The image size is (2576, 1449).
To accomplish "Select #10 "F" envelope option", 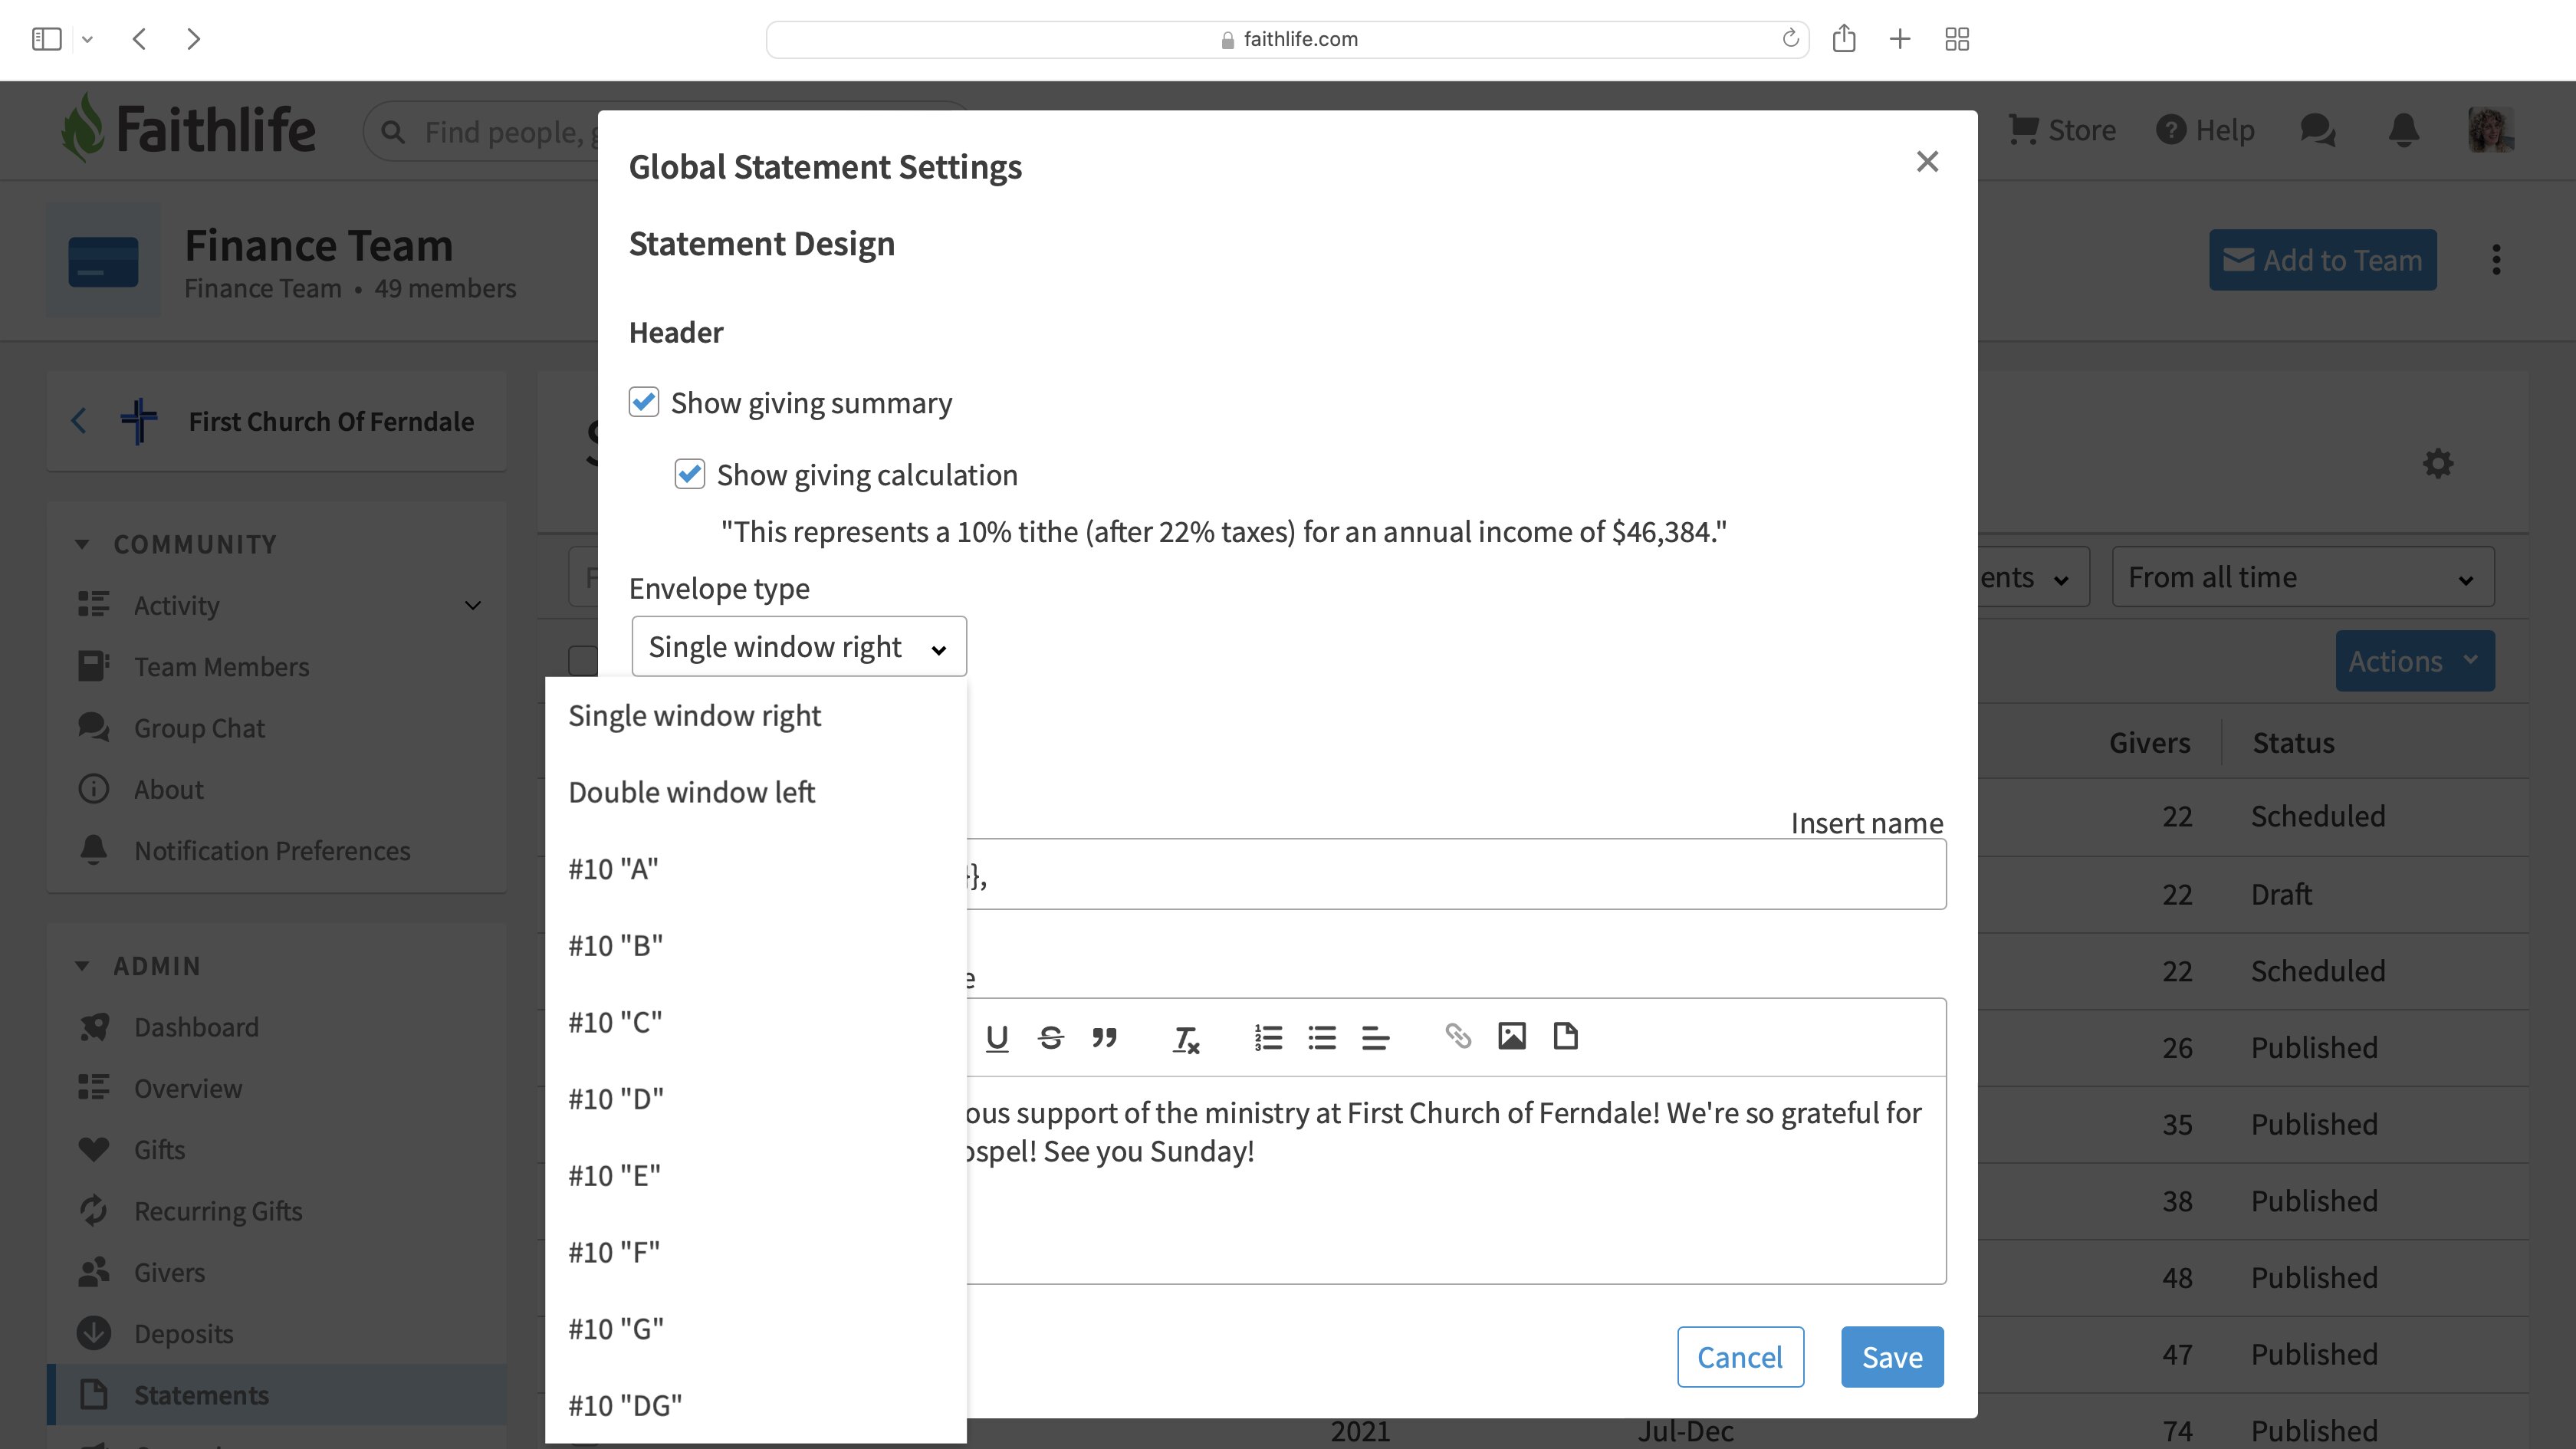I will [x=756, y=1252].
